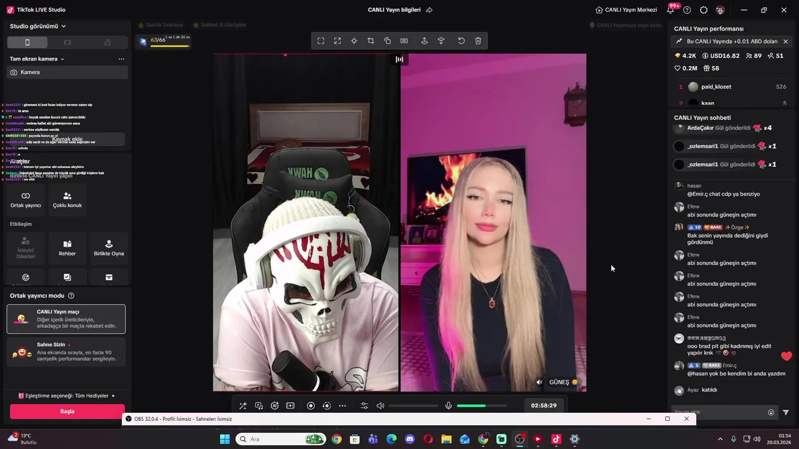
Task: Open Çoklu konuk multi-guest option
Action: click(67, 200)
